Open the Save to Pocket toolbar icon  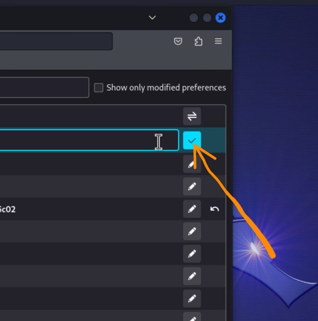point(178,41)
